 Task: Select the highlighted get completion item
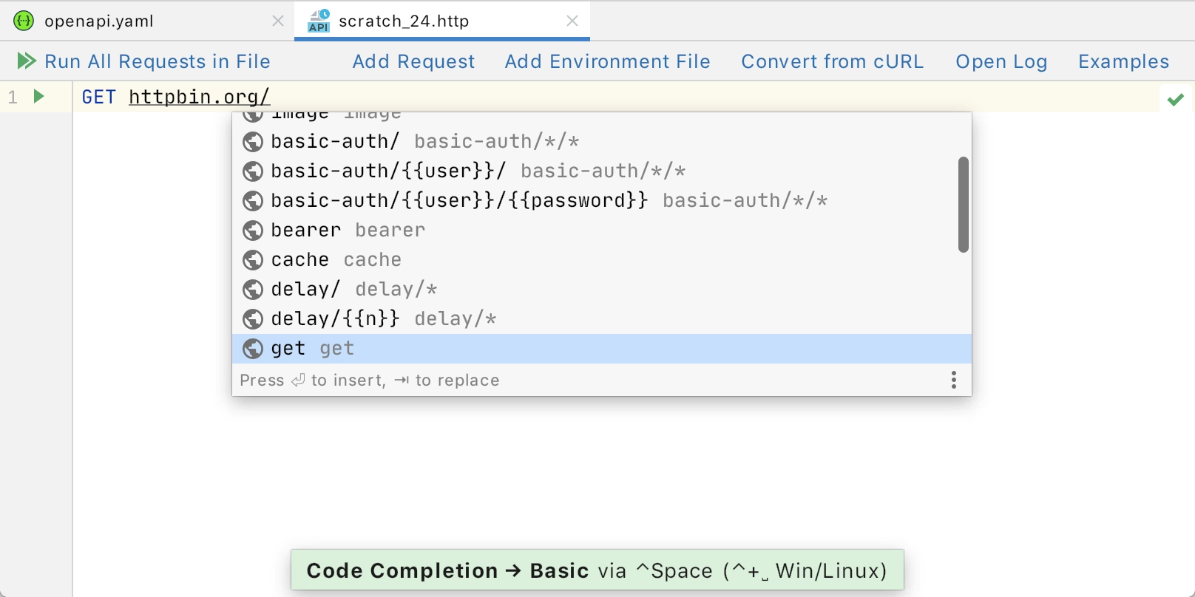(x=601, y=348)
